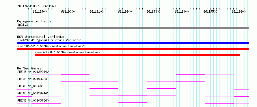Viewport: 257px width, 107px height.
Task: Select the 1p31.3 cytogenetic band bar
Action: 133,28
